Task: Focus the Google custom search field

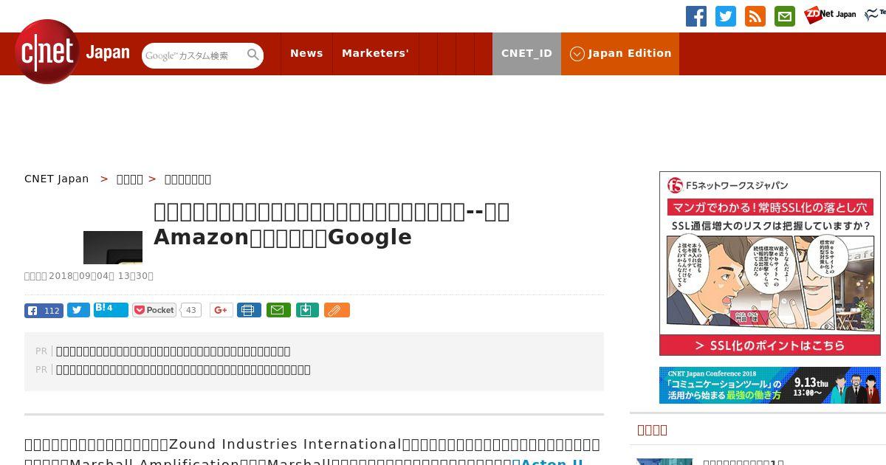Action: [x=193, y=55]
